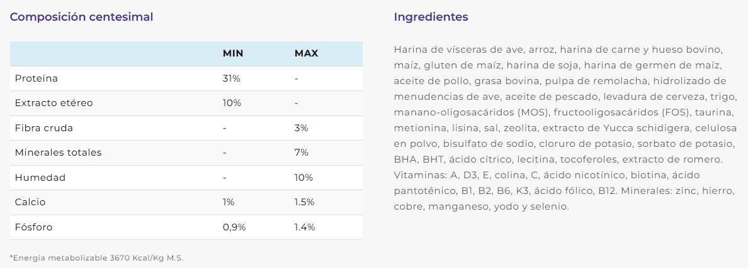The width and height of the screenshot is (748, 268).
Task: Click the Calcio row label
Action: tap(30, 202)
